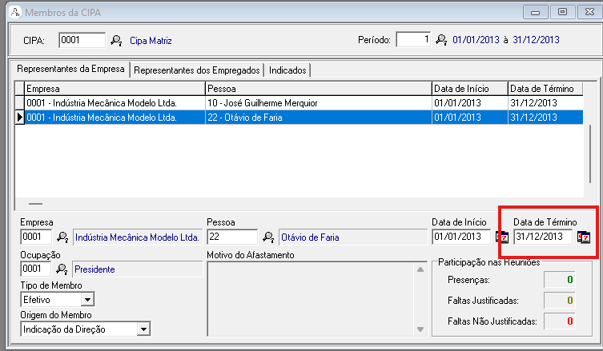Click the CIPA code input field

[x=82, y=40]
